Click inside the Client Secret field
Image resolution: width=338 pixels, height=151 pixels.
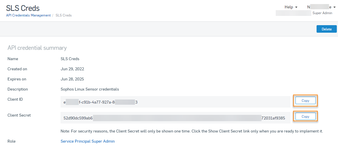coord(175,118)
